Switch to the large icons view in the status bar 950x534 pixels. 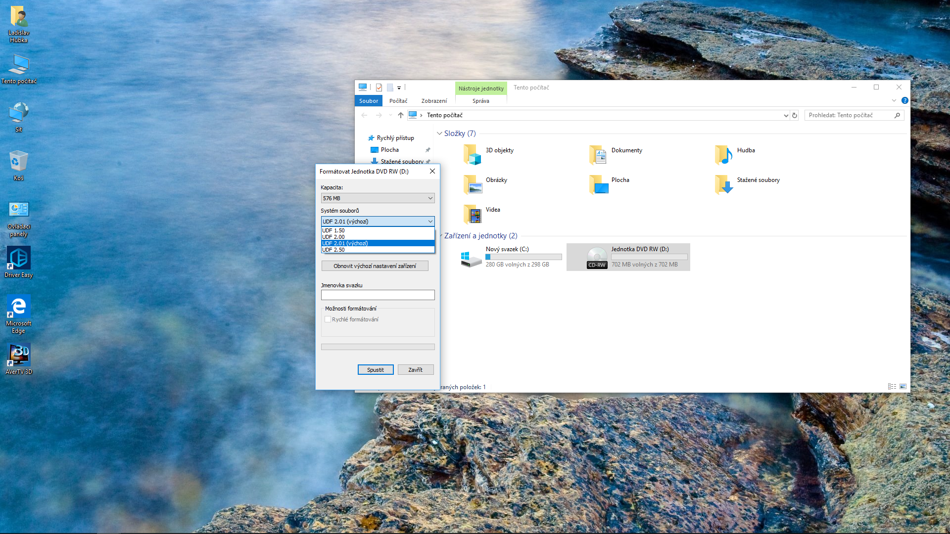903,387
